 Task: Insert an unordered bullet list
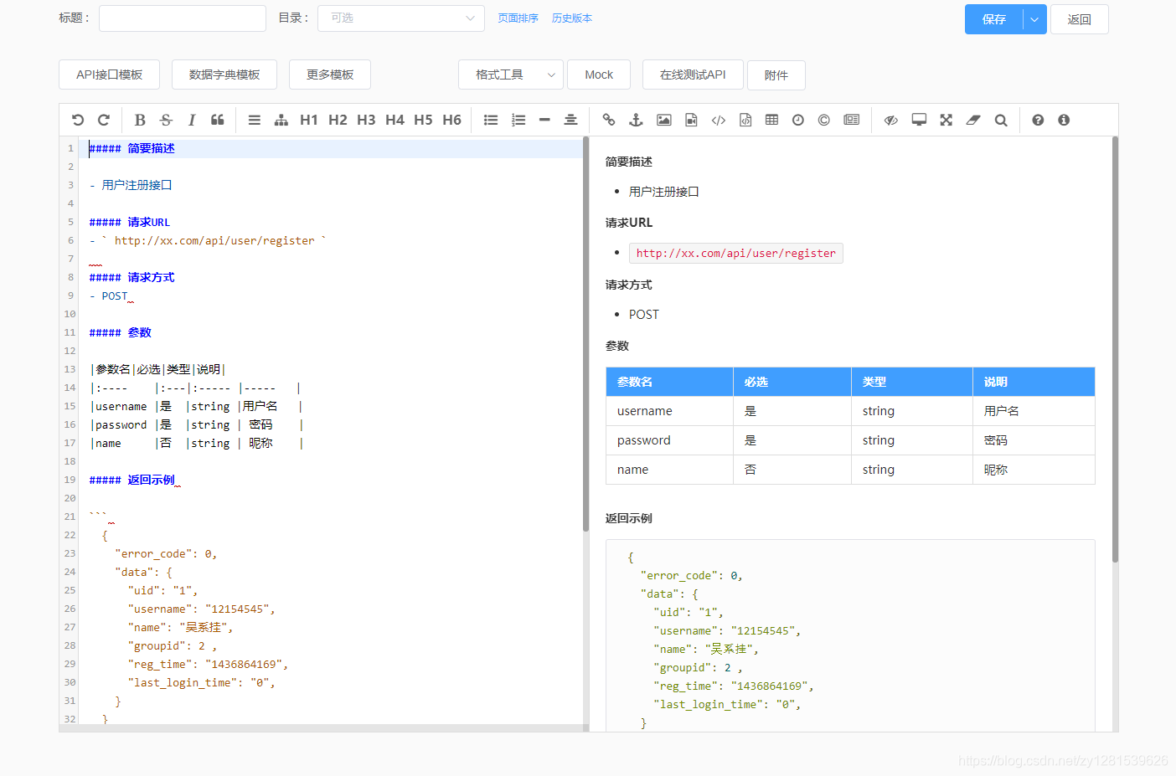(491, 120)
